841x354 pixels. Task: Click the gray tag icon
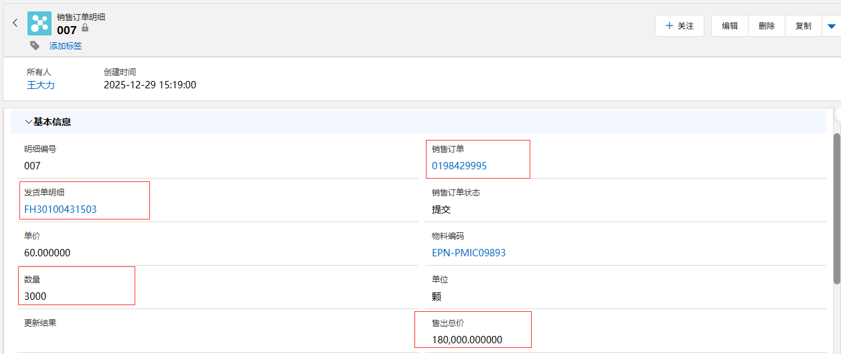point(35,46)
